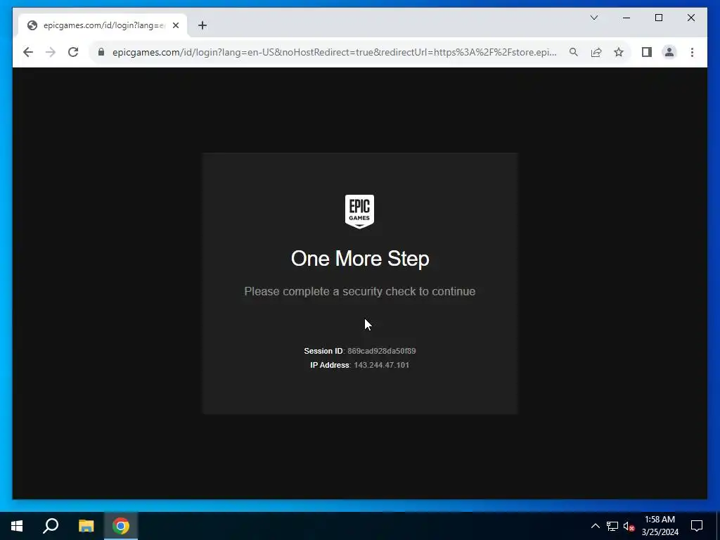Click the "IP Address" label

pos(330,365)
